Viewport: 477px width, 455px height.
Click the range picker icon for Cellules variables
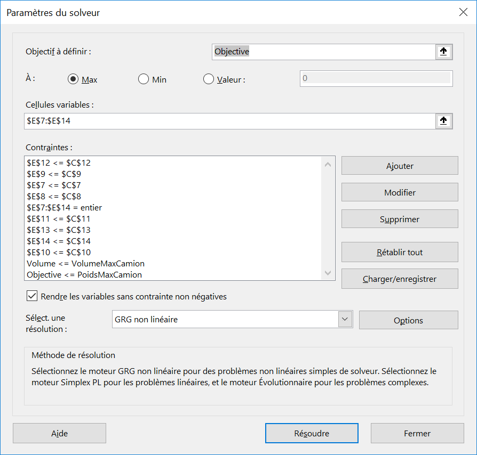pos(443,121)
